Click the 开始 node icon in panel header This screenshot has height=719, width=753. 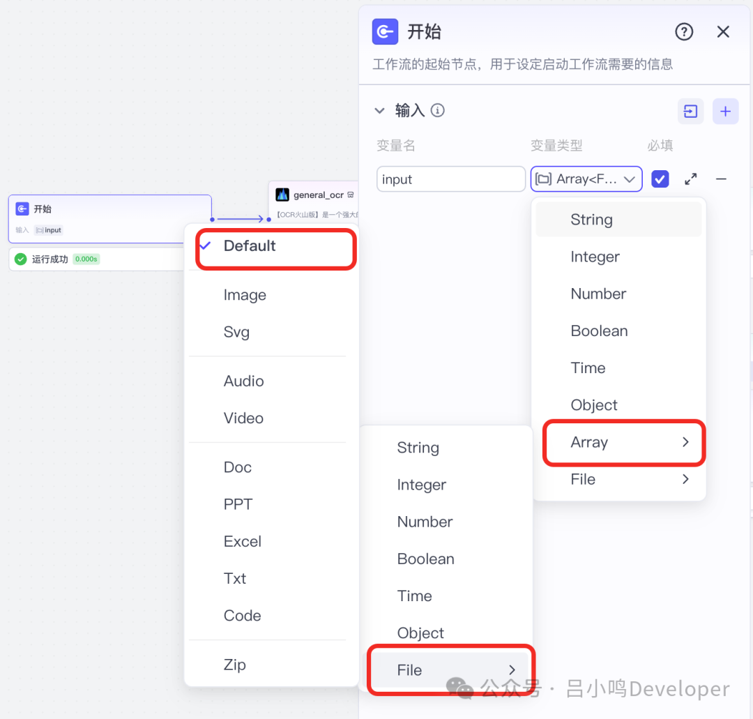(385, 31)
